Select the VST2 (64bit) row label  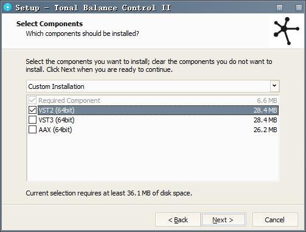click(x=57, y=110)
